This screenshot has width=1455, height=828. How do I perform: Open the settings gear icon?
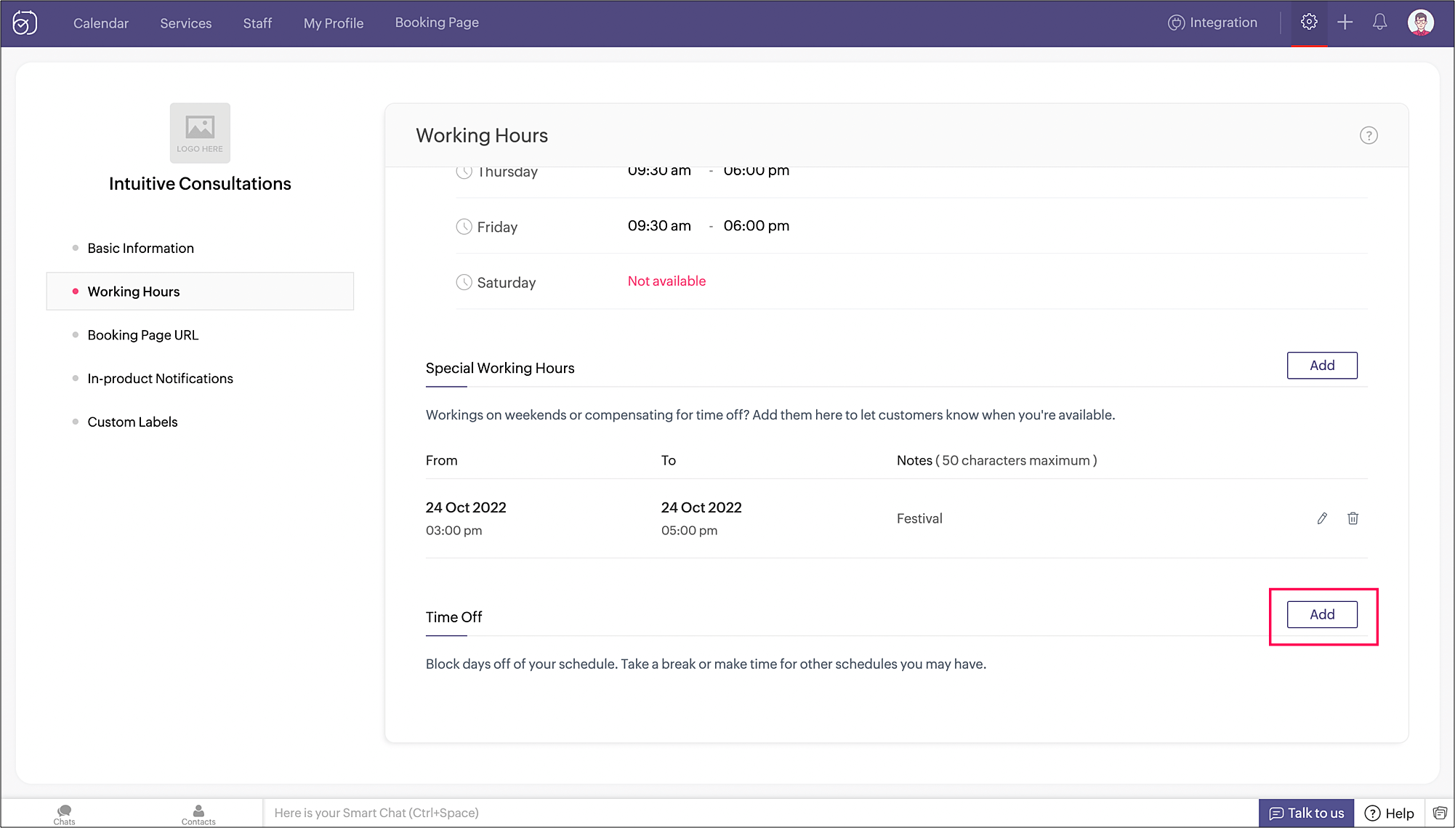coord(1309,23)
